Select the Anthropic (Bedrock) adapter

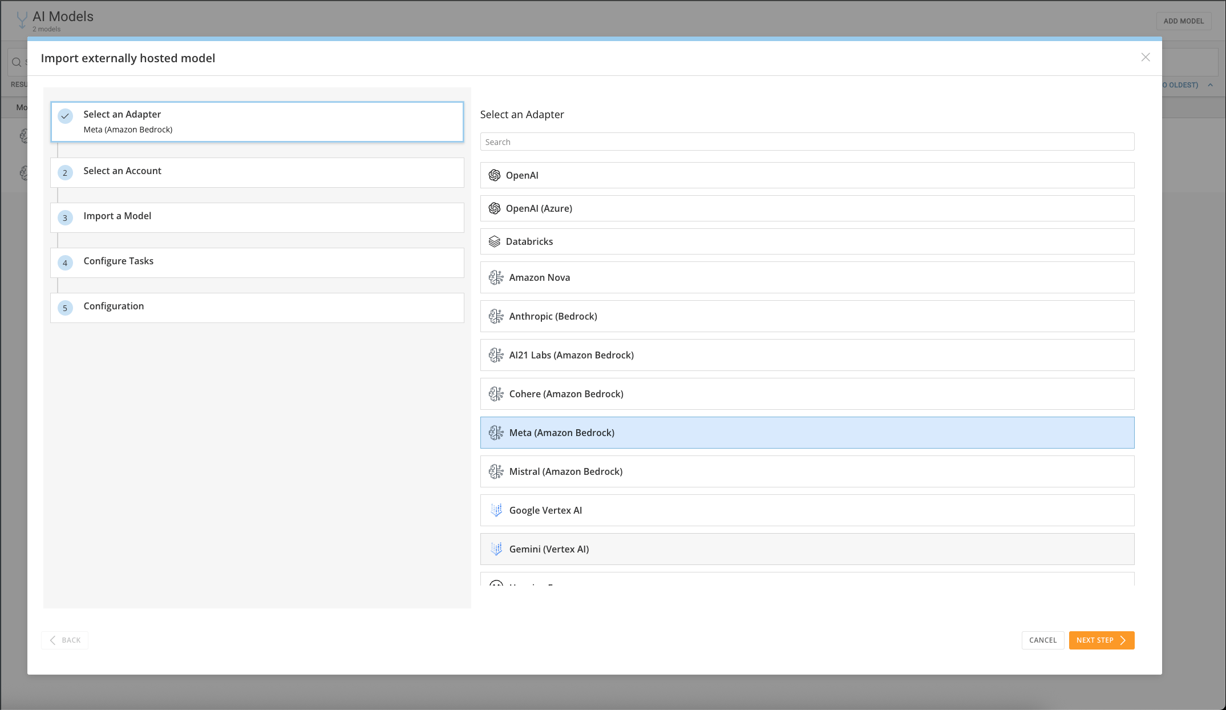tap(807, 316)
